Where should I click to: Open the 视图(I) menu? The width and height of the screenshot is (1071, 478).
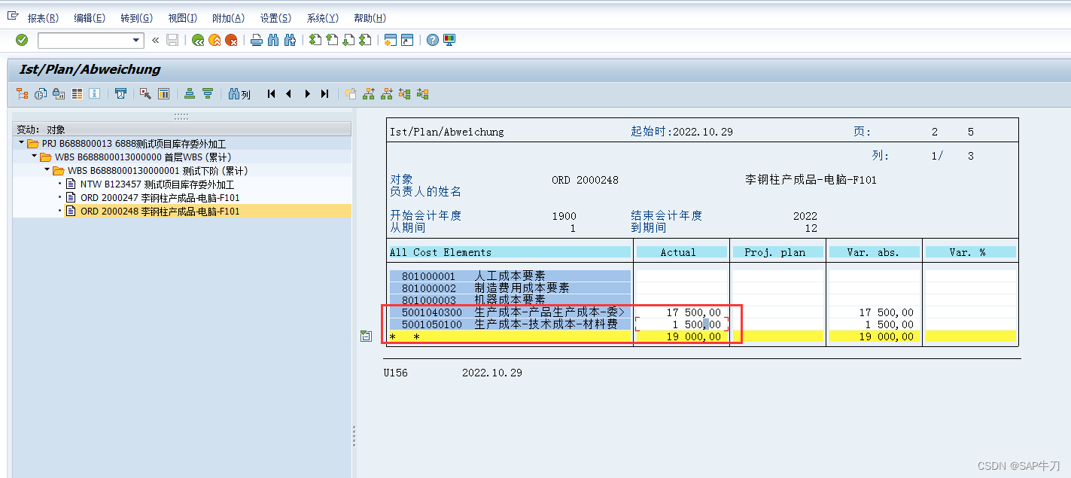[182, 18]
